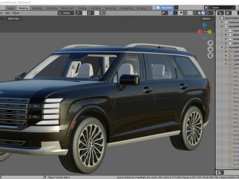This screenshot has height=179, width=239.
Task: Expand the exterior collection
Action: click(x=226, y=35)
